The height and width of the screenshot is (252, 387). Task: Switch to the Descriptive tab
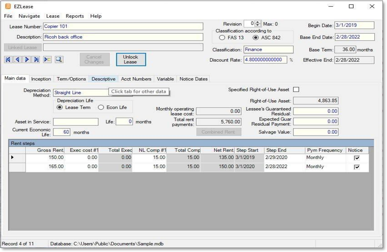[x=103, y=79]
